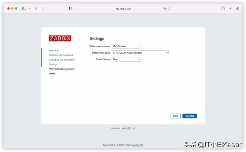Viewport: 246px width, 152px height.
Task: Click the ZABBIX logo
Action: click(60, 38)
